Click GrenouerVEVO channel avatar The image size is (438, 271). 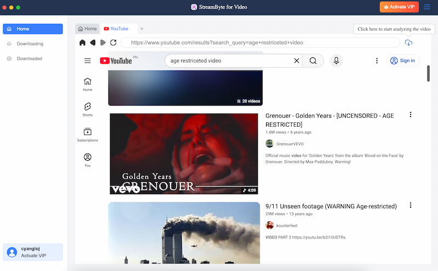click(x=269, y=144)
